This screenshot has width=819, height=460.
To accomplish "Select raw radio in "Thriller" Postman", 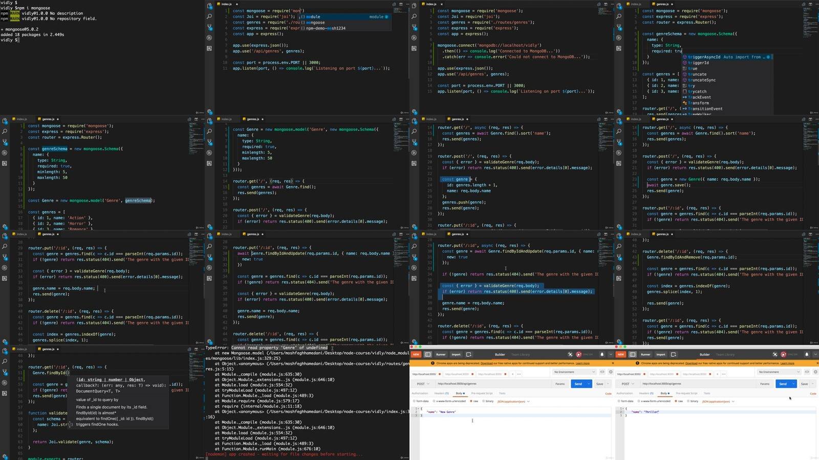I will pyautogui.click(x=676, y=401).
